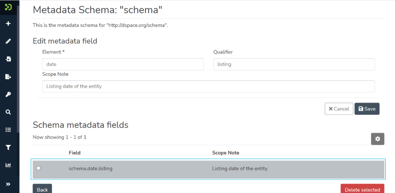Click the Element input field
Viewport: 395px width, 193px height.
123,64
